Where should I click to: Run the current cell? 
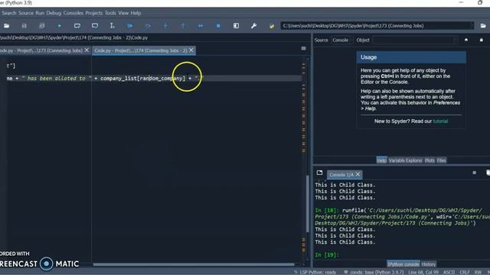77,26
